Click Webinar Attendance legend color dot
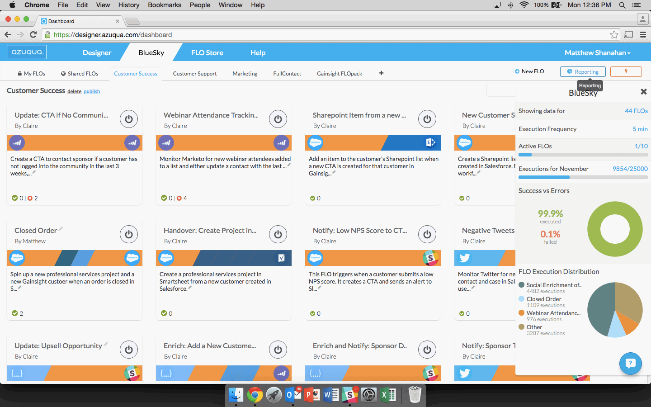This screenshot has height=407, width=651. tap(522, 313)
